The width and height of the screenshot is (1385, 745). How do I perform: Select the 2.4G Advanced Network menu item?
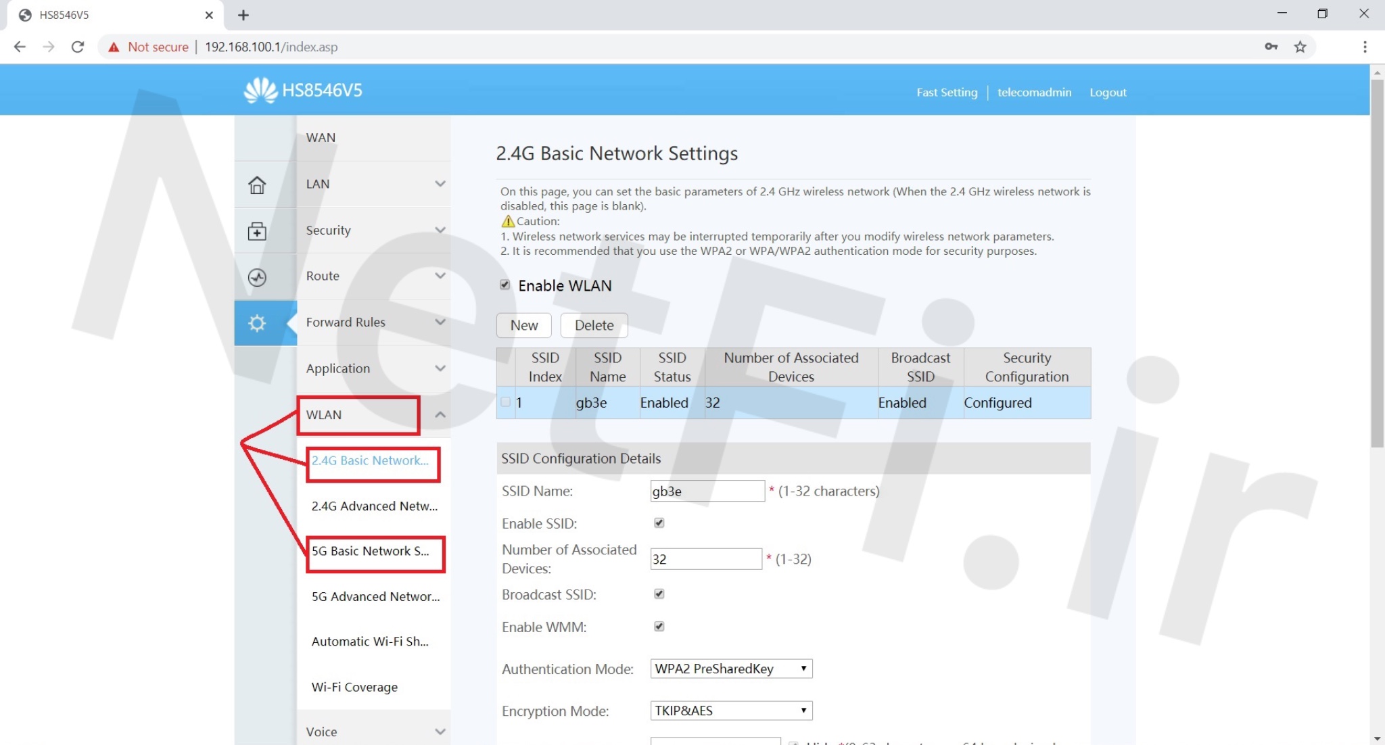click(374, 506)
